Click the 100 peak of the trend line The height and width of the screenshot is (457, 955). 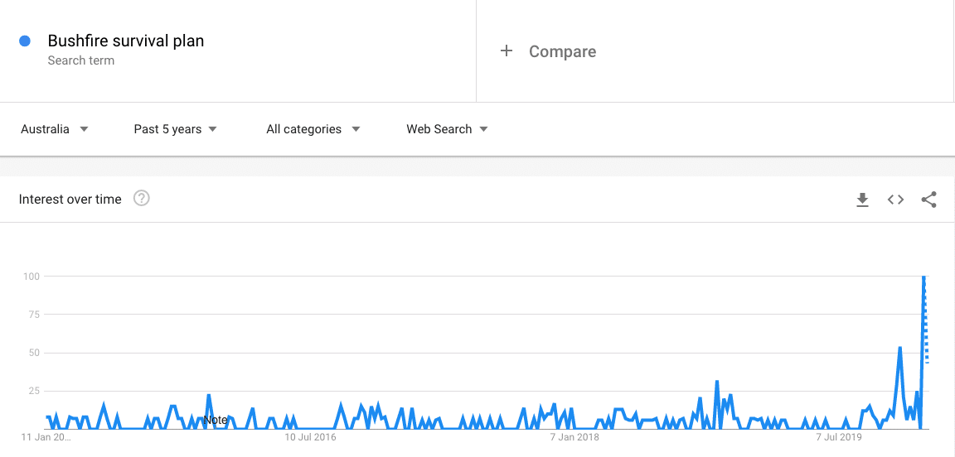coord(923,277)
